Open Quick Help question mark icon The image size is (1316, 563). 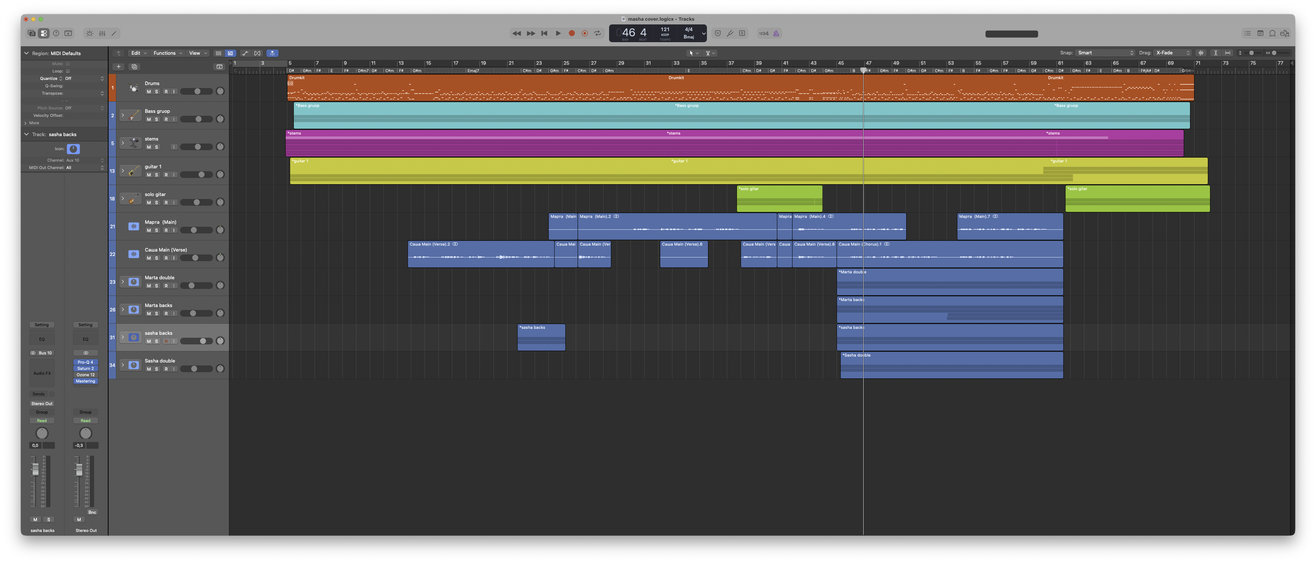tap(56, 33)
